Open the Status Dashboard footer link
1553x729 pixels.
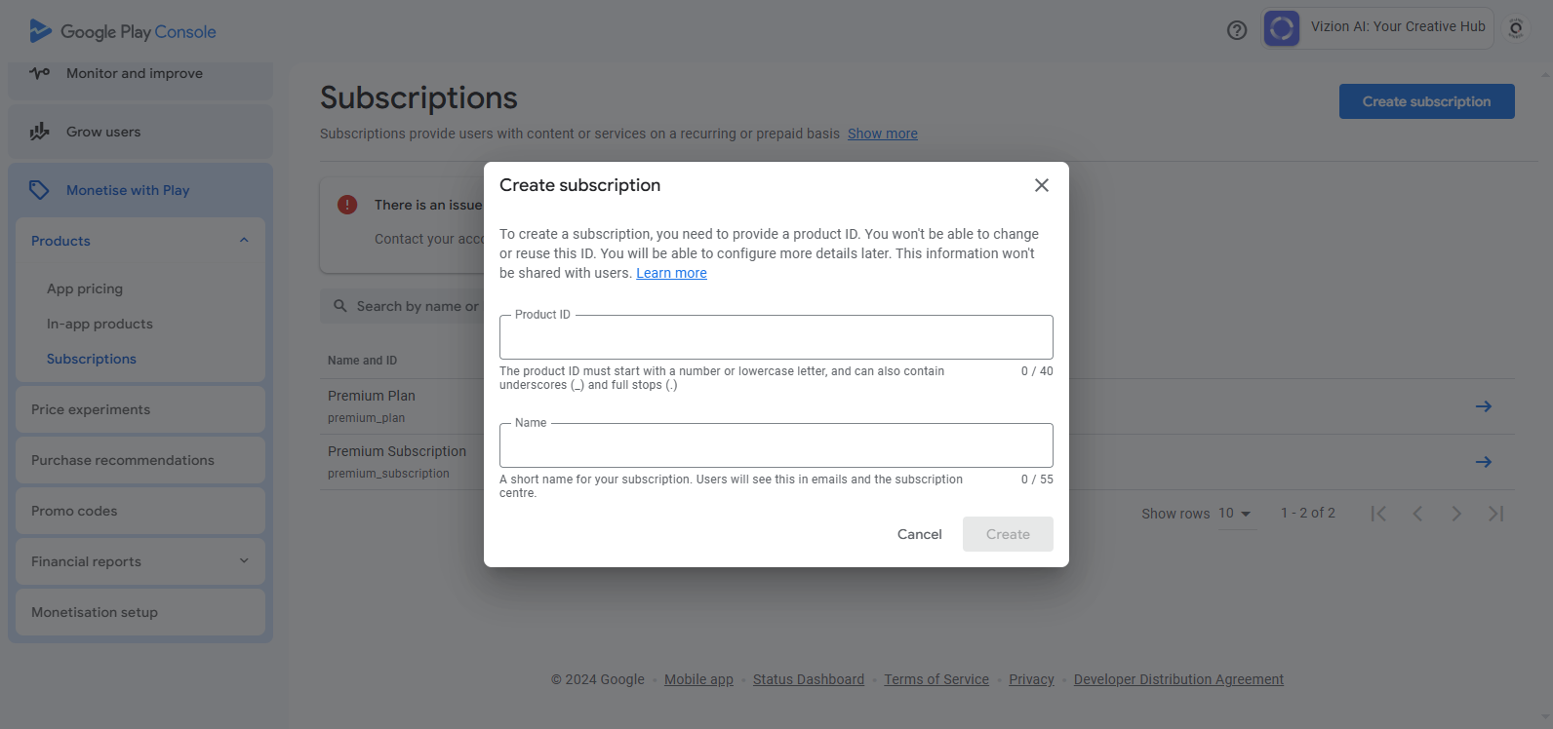pyautogui.click(x=808, y=679)
